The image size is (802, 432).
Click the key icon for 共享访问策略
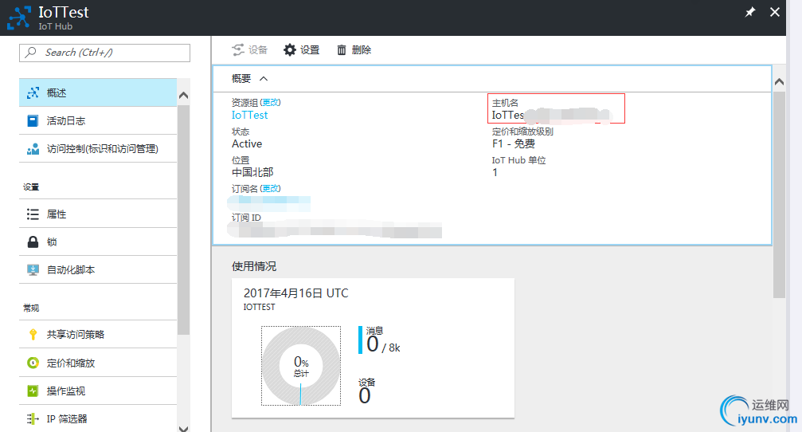[33, 334]
